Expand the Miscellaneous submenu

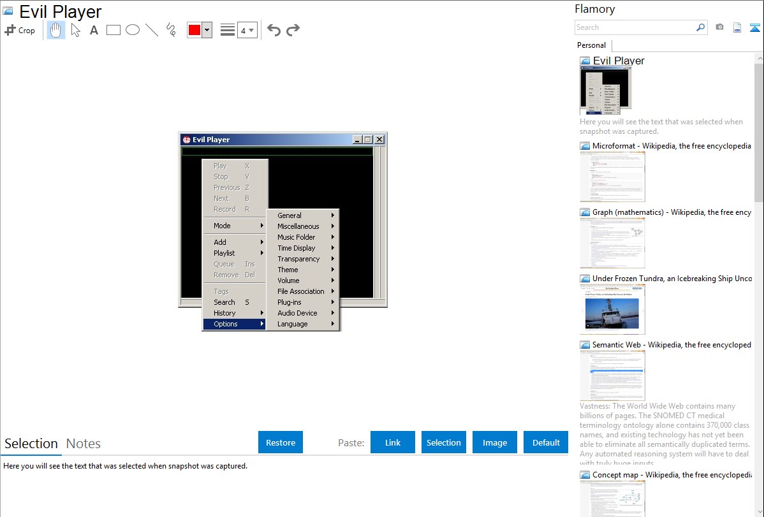pos(303,226)
